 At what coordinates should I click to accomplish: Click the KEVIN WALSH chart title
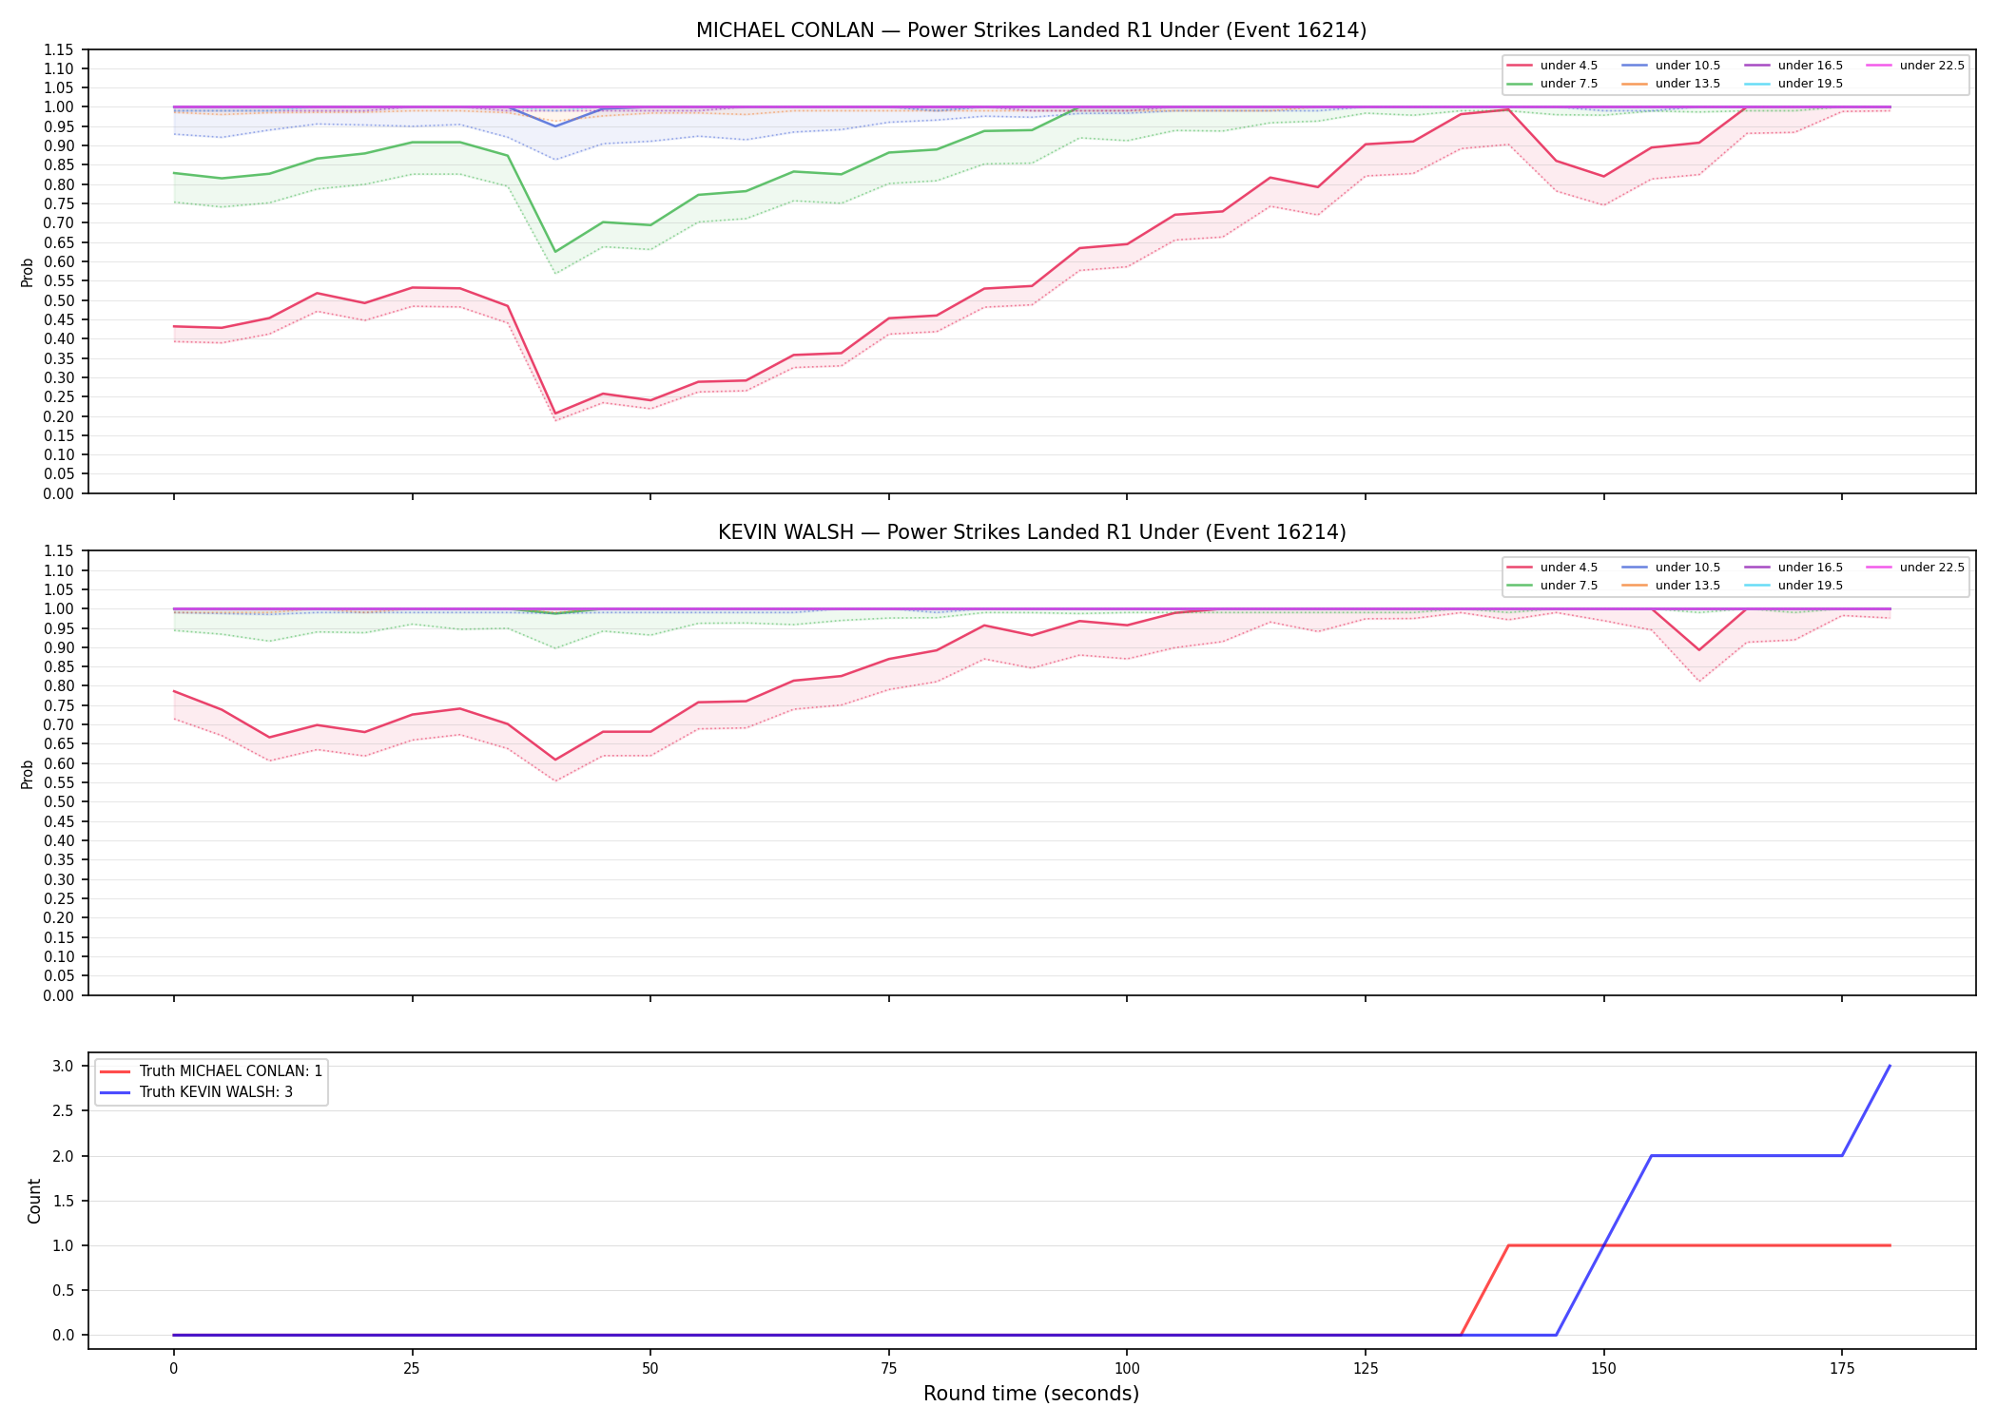pos(1032,532)
